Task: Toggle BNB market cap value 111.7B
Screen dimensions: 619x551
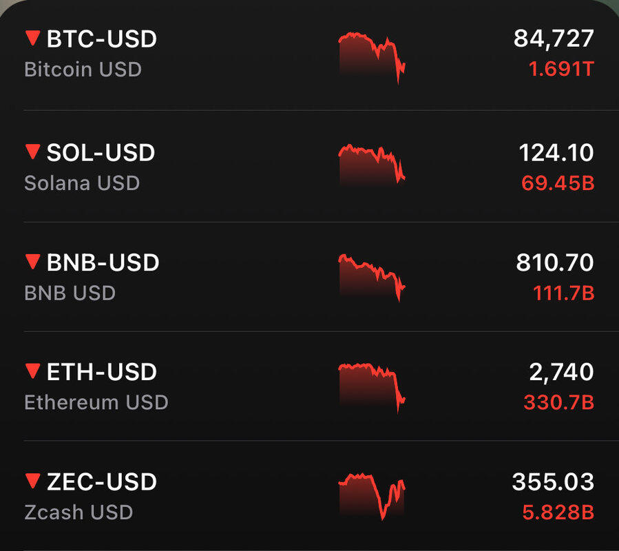Action: pos(563,293)
